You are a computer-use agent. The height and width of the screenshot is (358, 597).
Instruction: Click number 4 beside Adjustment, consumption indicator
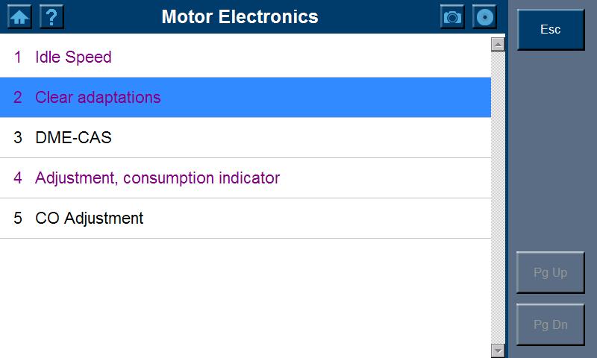(x=18, y=178)
